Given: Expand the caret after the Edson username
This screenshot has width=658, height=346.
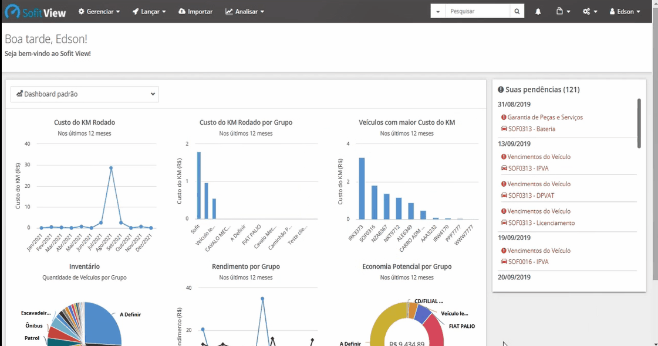Looking at the screenshot, I should (x=638, y=12).
